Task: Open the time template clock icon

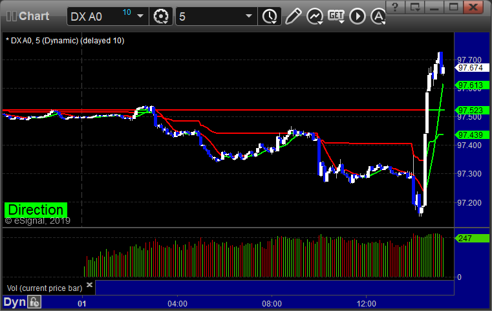Action: pyautogui.click(x=270, y=16)
